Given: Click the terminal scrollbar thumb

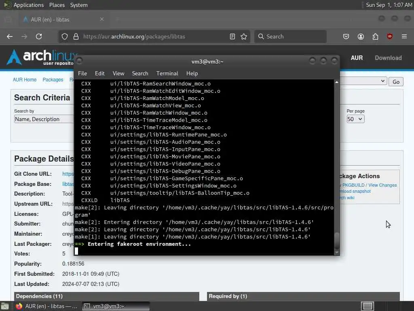Looking at the screenshot, I should pyautogui.click(x=337, y=241).
